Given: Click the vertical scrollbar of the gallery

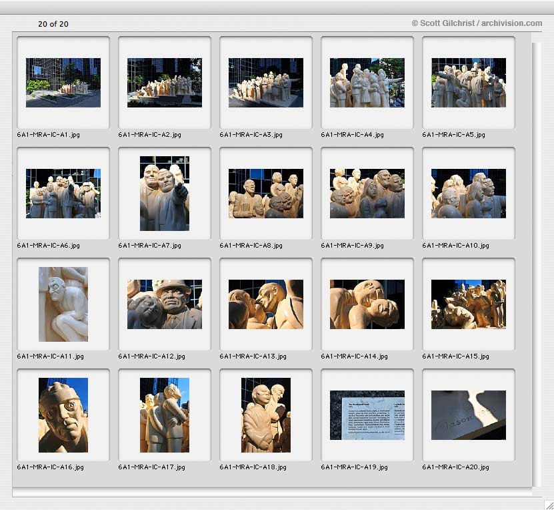Looking at the screenshot, I should [x=537, y=264].
